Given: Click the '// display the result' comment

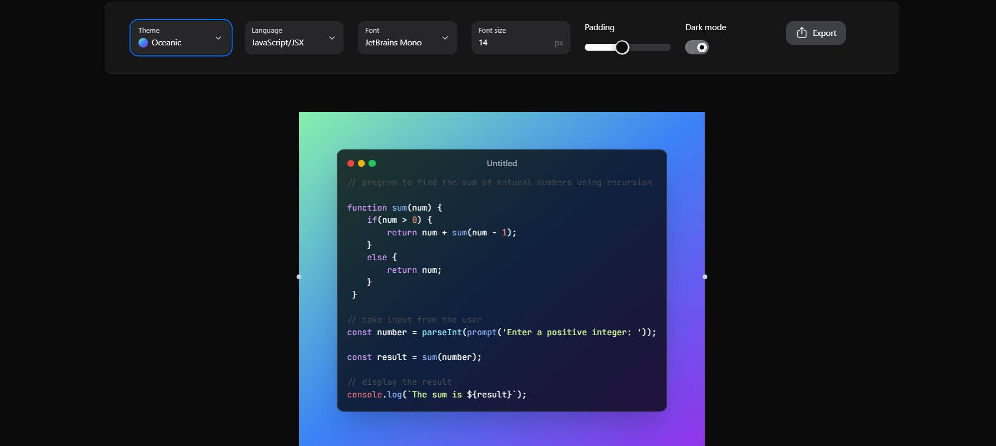Looking at the screenshot, I should [399, 382].
